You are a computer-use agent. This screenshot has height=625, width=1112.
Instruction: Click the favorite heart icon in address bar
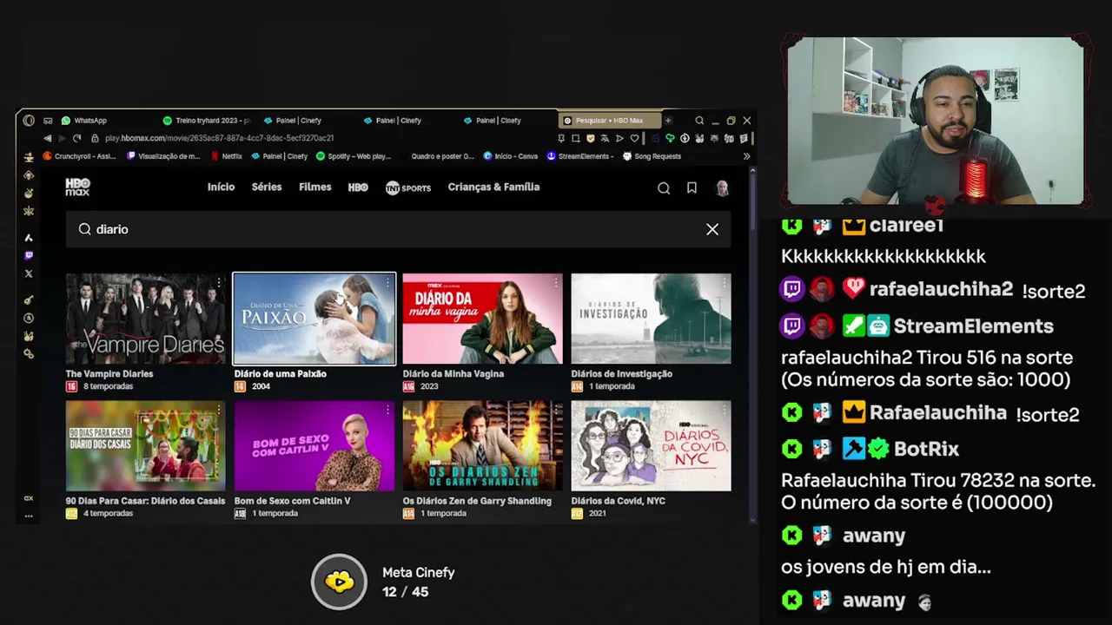pos(634,138)
